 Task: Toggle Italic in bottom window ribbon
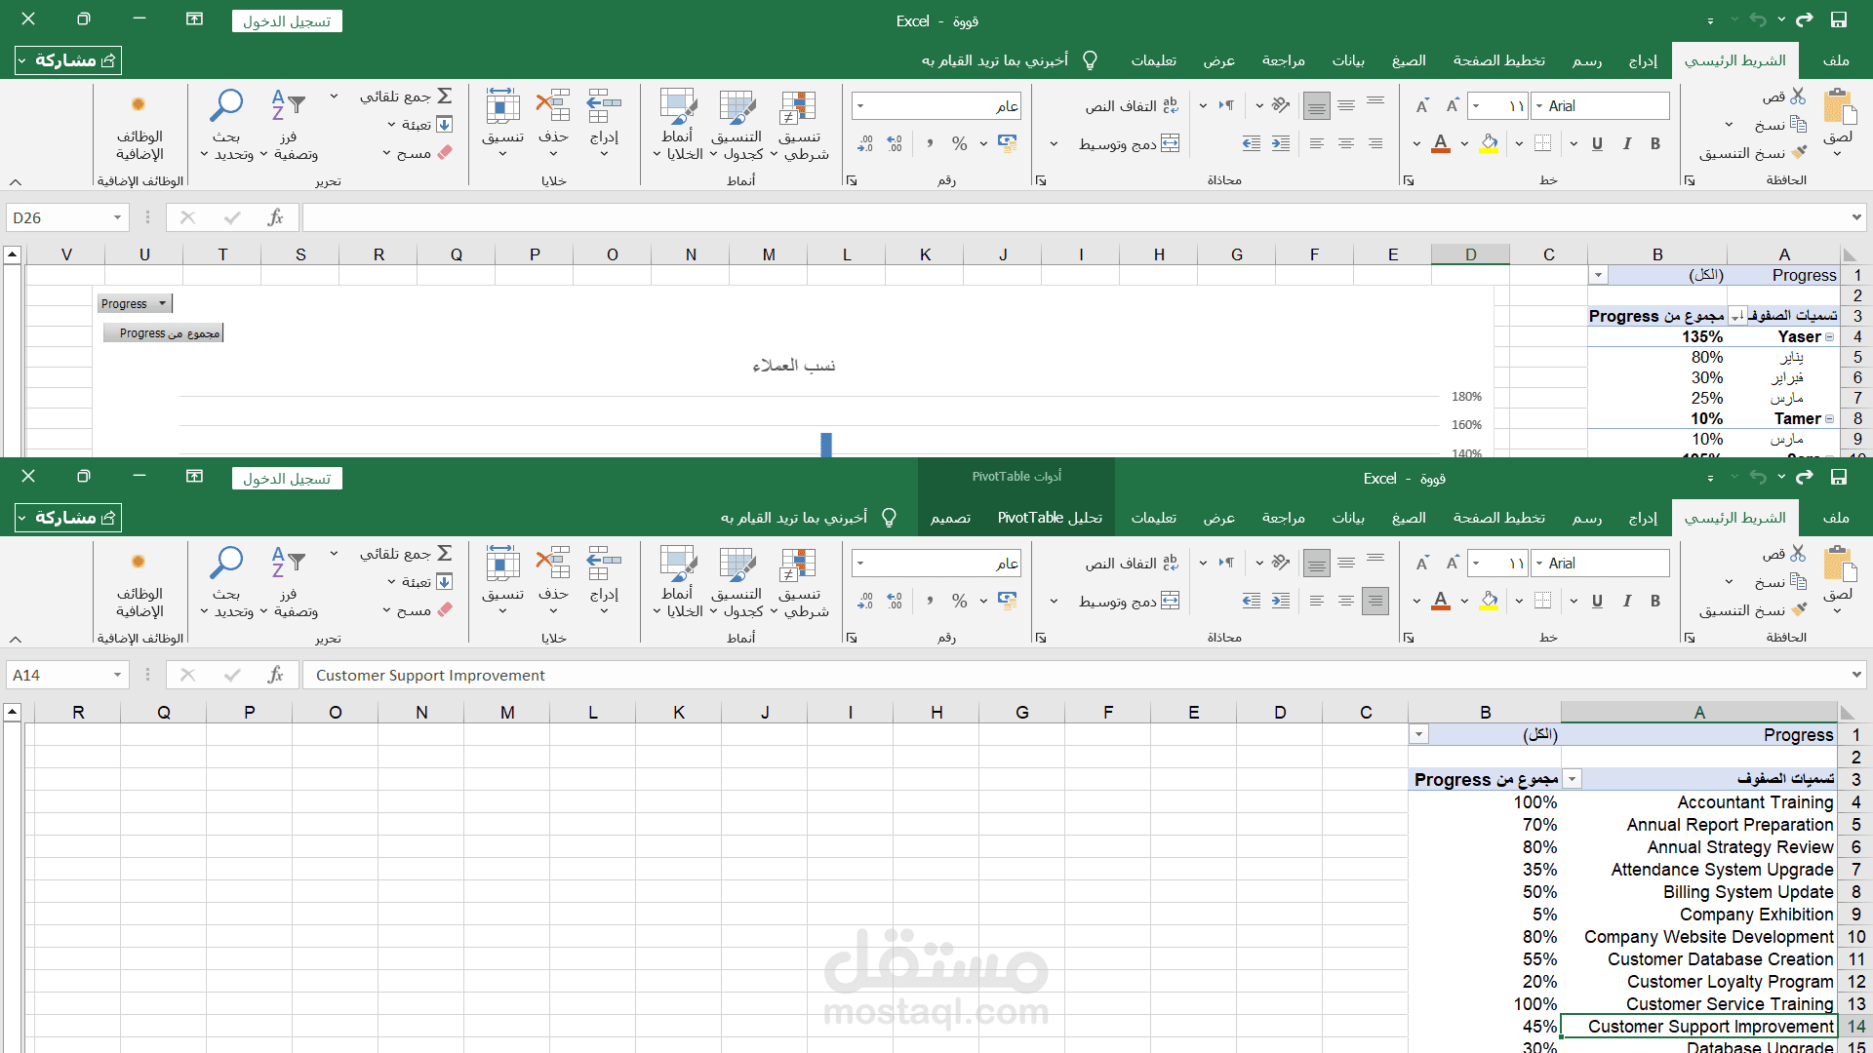pyautogui.click(x=1626, y=602)
